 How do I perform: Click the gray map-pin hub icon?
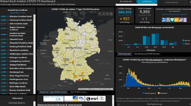click(x=168, y=20)
